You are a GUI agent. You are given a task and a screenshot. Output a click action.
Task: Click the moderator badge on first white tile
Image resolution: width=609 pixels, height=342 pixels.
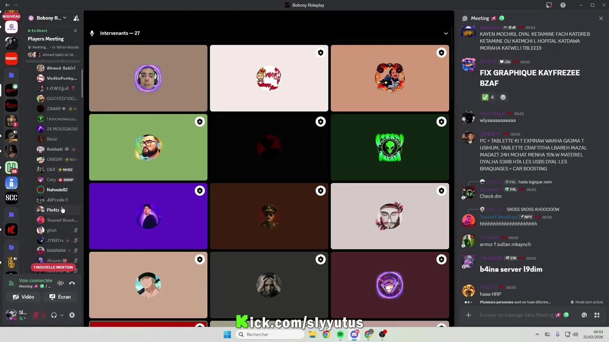321,53
